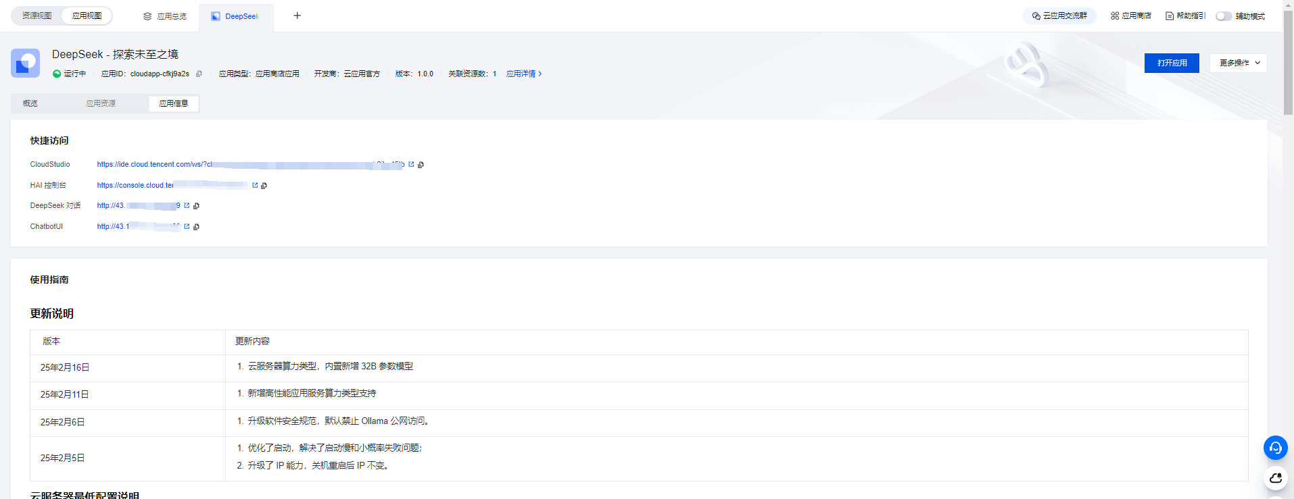Screen dimensions: 1294x499
Task: Copy the CloudStudio URL
Action: pyautogui.click(x=421, y=165)
